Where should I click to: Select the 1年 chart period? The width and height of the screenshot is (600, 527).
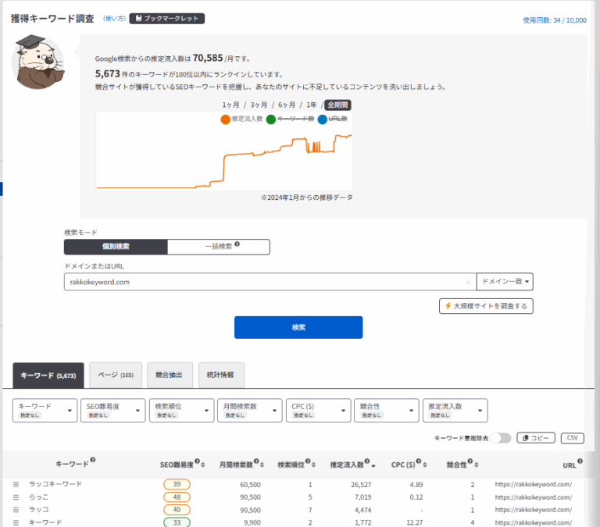coord(312,105)
